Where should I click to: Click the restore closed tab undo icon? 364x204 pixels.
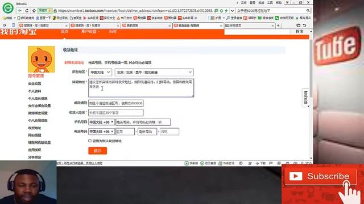pyautogui.click(x=305, y=25)
